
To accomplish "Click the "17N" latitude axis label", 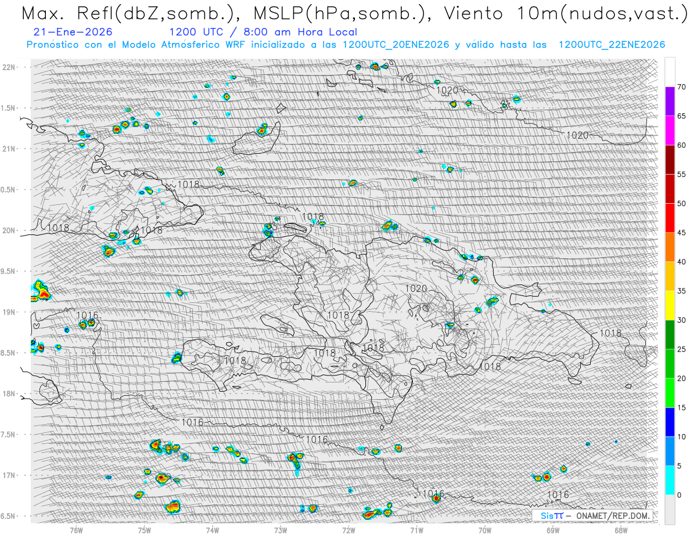I will [x=8, y=475].
